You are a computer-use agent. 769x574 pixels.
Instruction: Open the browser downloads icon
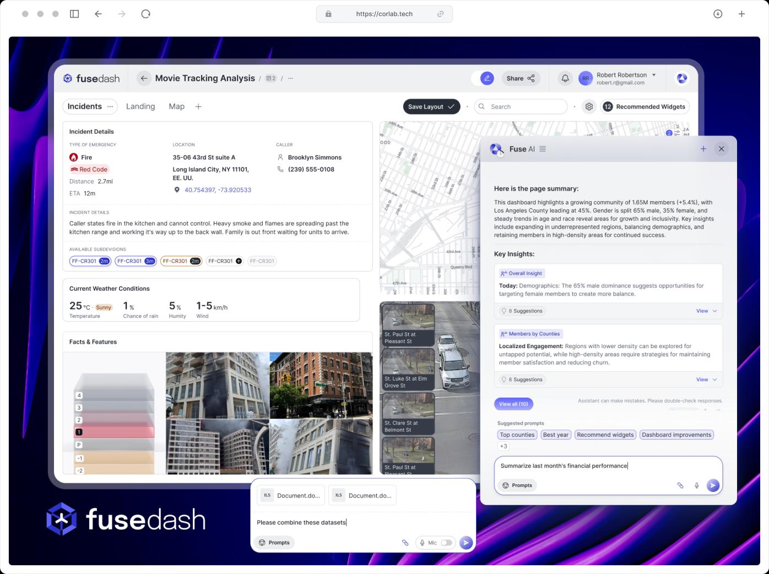tap(718, 14)
